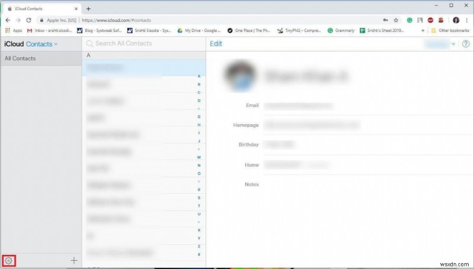Bookmark this page with the star icon
The width and height of the screenshot is (474, 269).
[x=396, y=20]
